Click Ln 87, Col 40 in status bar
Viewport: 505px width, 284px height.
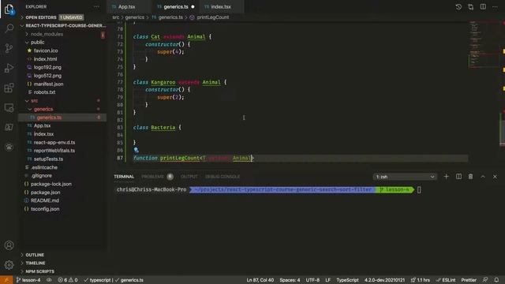260,280
